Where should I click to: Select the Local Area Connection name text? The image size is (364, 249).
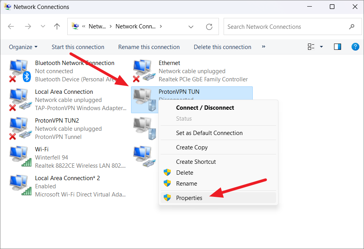tap(64, 92)
